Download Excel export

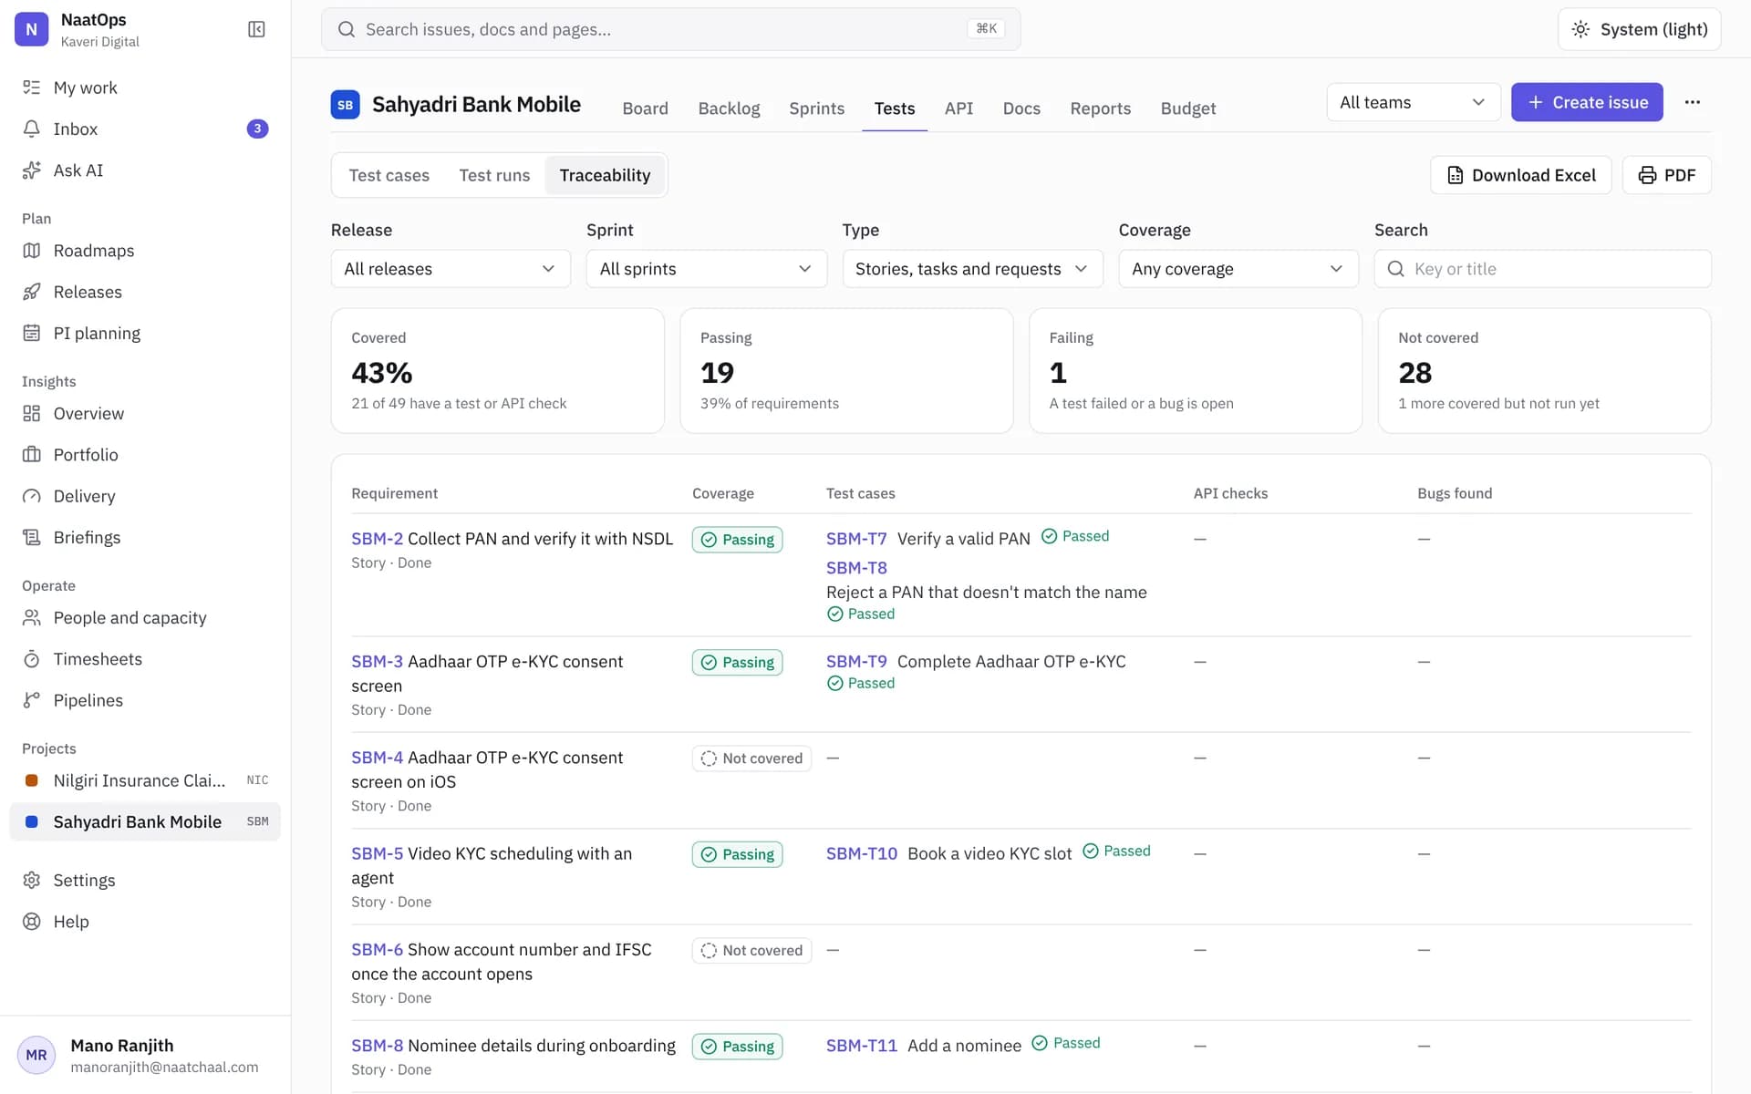[x=1520, y=175]
